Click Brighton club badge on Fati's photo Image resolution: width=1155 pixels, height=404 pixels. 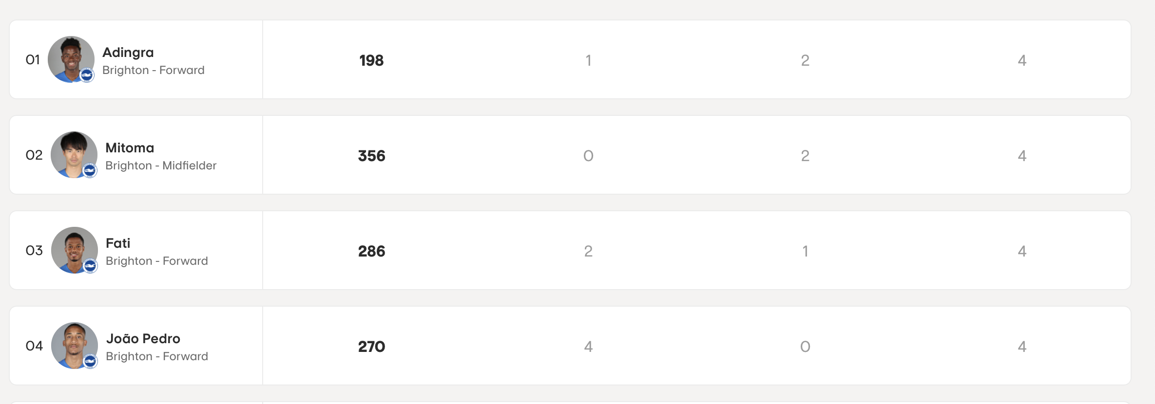point(90,266)
